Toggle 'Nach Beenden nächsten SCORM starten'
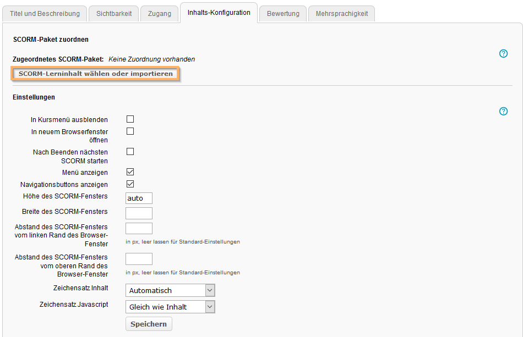 coord(130,152)
